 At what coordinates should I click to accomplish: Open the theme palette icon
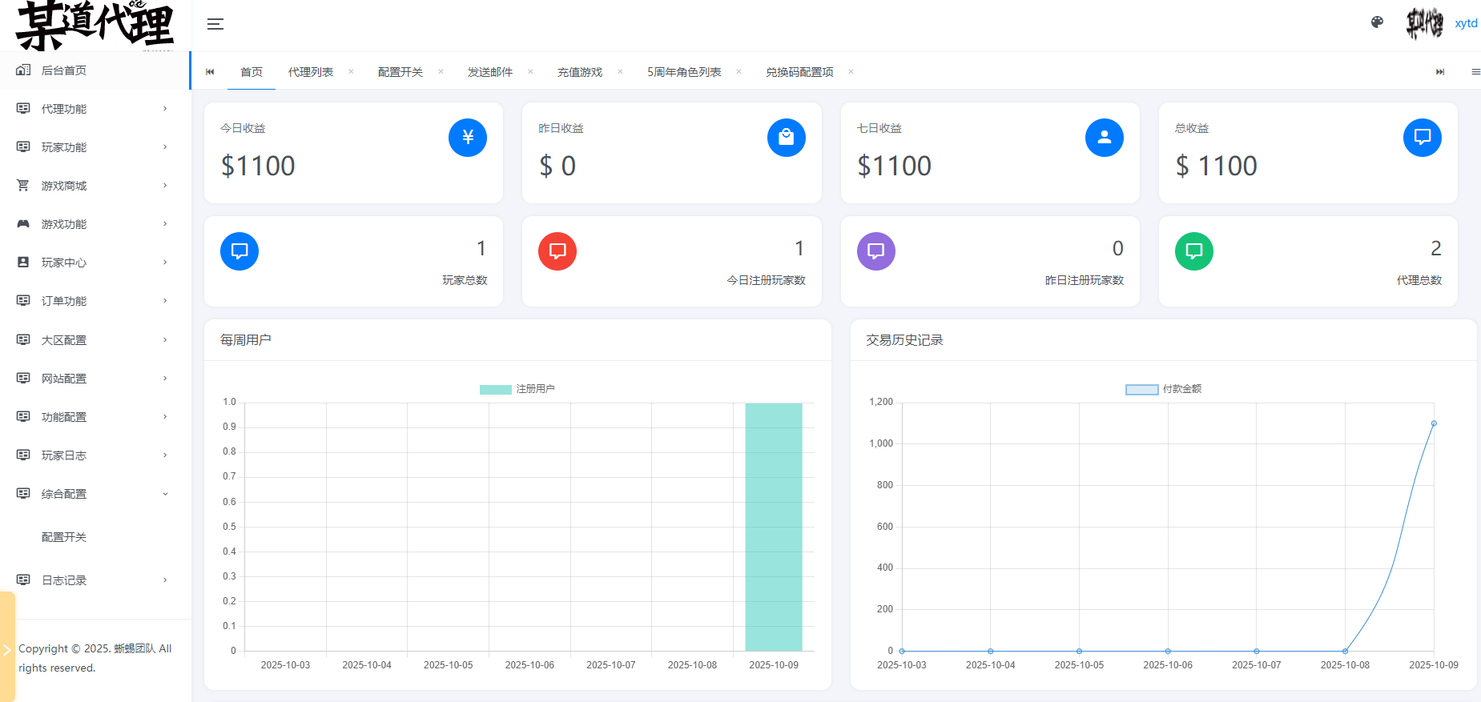(1377, 22)
